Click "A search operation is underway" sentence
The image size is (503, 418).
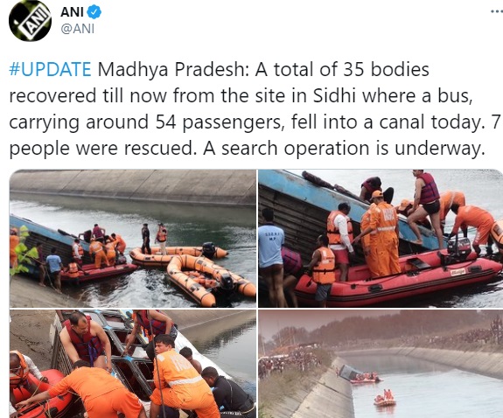pos(344,148)
